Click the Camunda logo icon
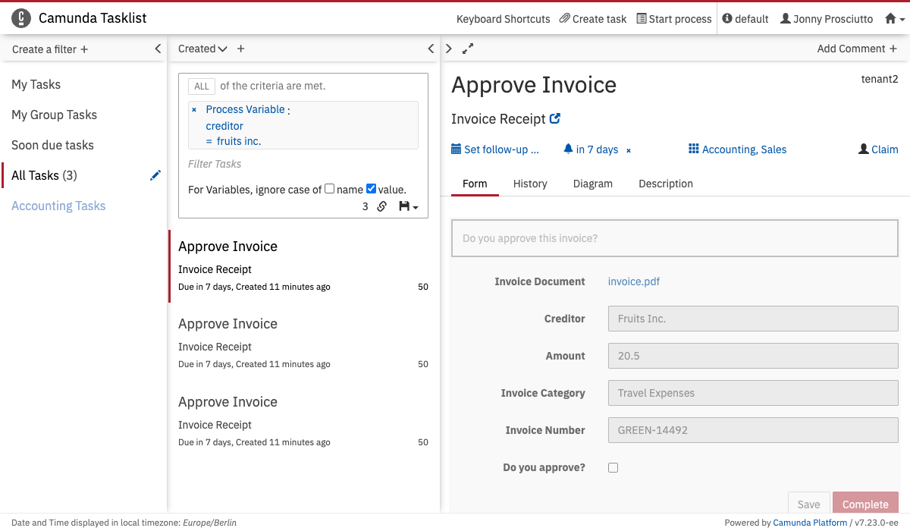 click(22, 18)
